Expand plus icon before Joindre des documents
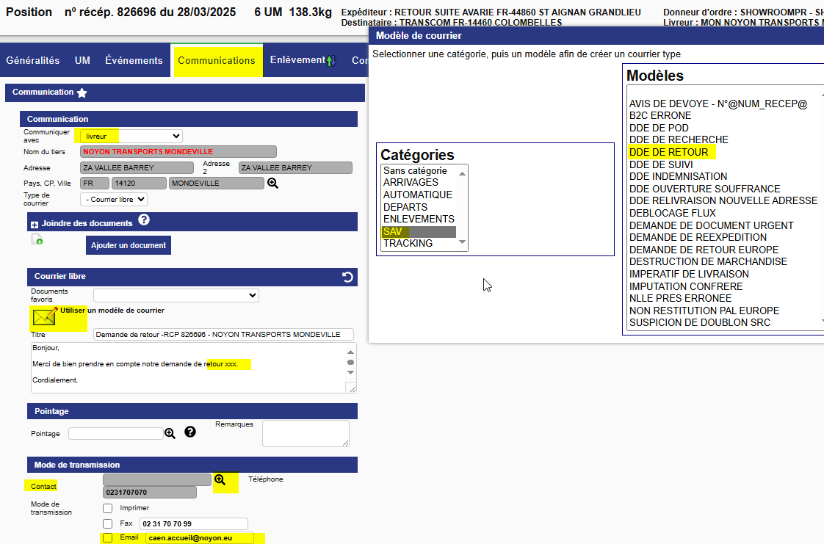This screenshot has width=824, height=544. [x=35, y=225]
